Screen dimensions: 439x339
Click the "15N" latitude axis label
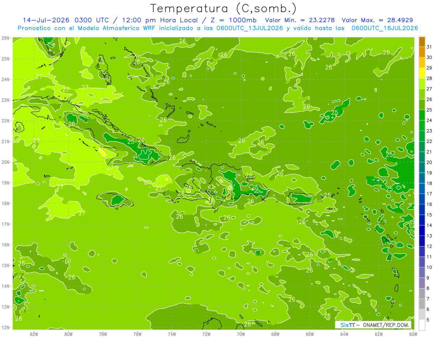[x=5, y=265]
